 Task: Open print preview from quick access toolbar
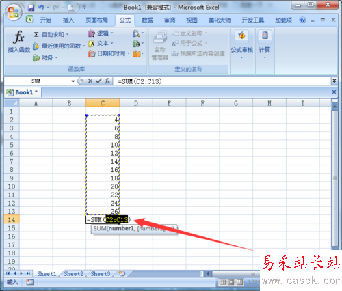(x=70, y=8)
